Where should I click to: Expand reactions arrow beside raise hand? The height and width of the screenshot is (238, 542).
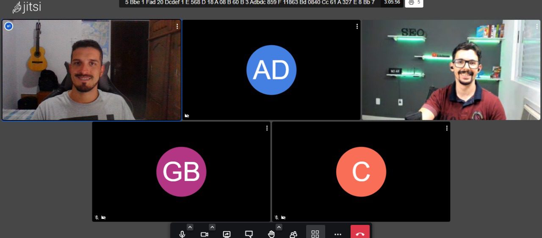point(279,227)
